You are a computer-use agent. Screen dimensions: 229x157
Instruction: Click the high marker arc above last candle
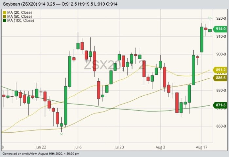(210, 18)
